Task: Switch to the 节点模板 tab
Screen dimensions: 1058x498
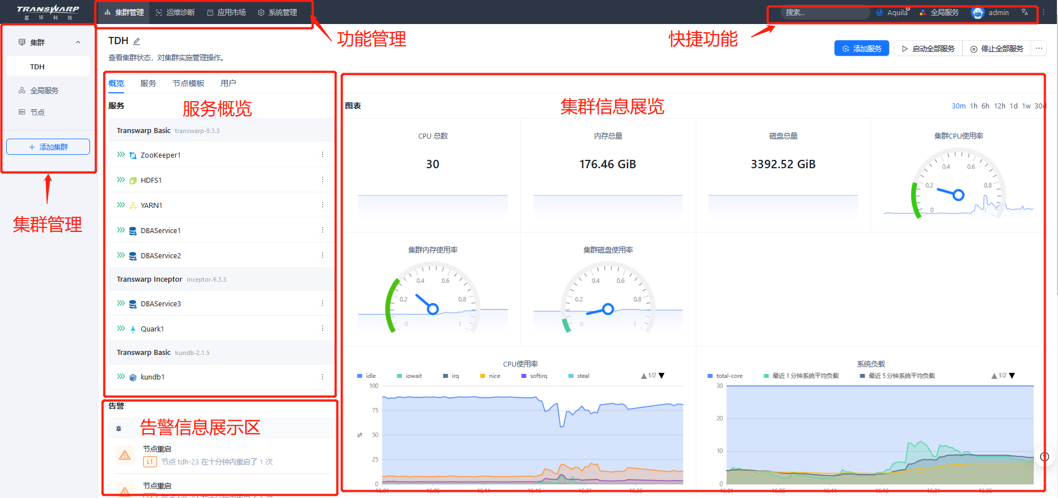Action: [x=188, y=83]
